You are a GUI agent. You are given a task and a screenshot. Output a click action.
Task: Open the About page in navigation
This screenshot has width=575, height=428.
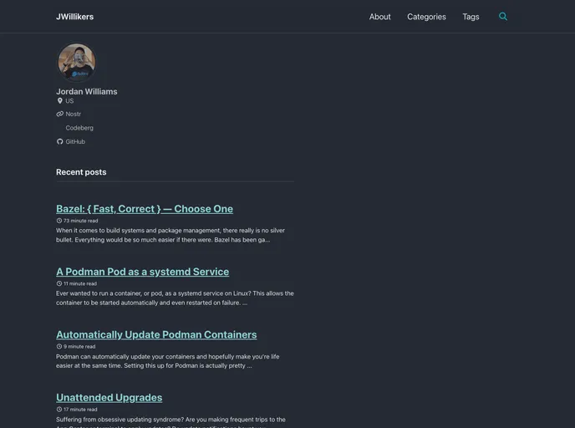pos(379,17)
